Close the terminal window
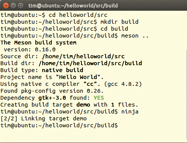 point(6,6)
